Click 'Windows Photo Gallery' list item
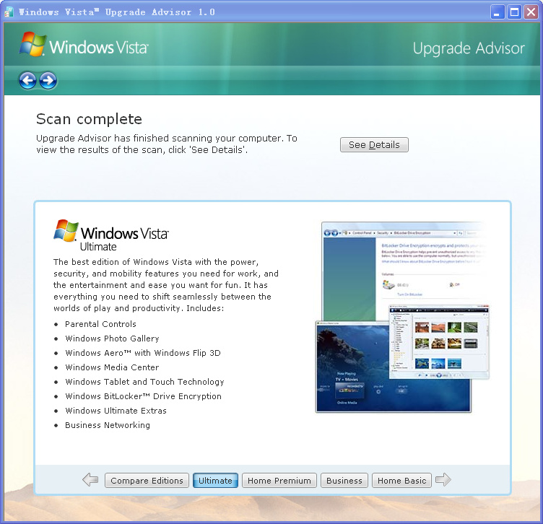The image size is (543, 524). (x=112, y=339)
